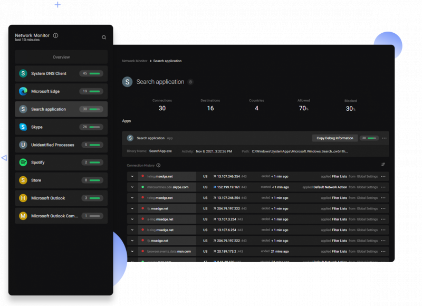Click the C:\Windows\SystemApps path text
Screen dimensions: 422x306
300,151
